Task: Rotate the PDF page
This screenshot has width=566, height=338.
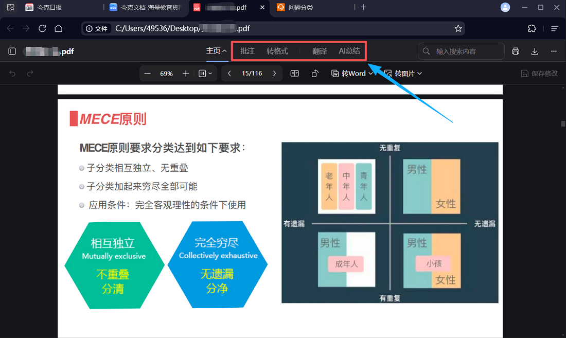Action: [x=315, y=74]
